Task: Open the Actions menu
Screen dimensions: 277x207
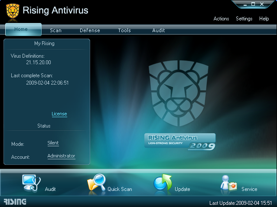Action: tap(221, 19)
